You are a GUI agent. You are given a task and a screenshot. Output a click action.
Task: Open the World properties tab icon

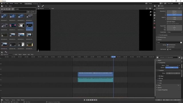pos(154,23)
